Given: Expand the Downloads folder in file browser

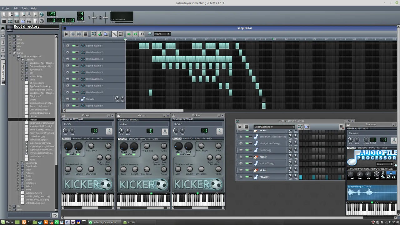Looking at the screenshot, I should (x=18, y=166).
